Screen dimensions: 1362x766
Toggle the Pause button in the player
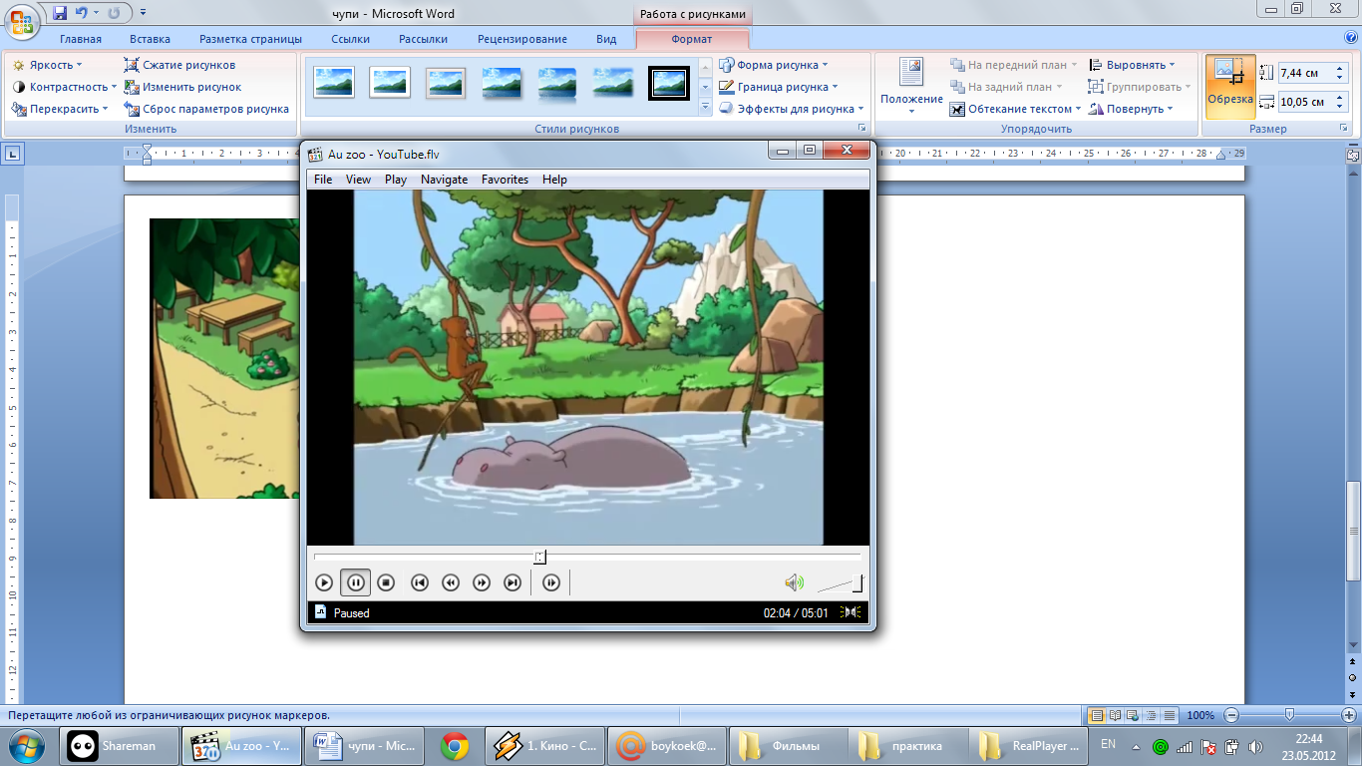pyautogui.click(x=356, y=582)
